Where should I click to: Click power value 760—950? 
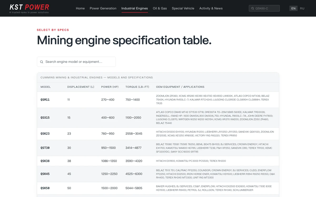108,134
